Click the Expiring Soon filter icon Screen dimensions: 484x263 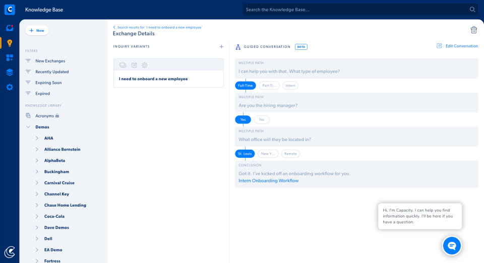[x=28, y=82]
